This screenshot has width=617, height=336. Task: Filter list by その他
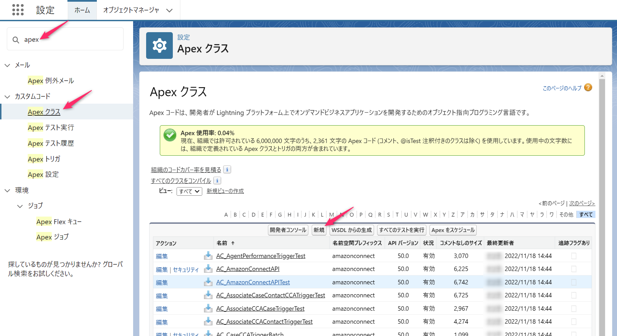point(566,215)
